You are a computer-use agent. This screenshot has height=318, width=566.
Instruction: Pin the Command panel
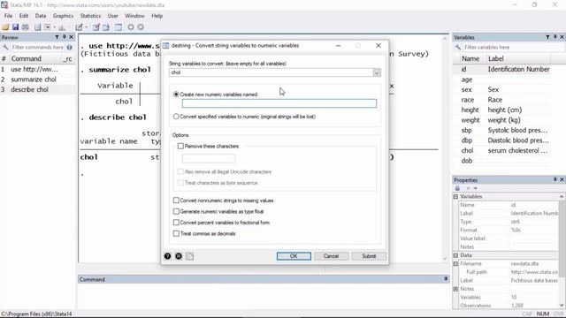click(x=446, y=279)
